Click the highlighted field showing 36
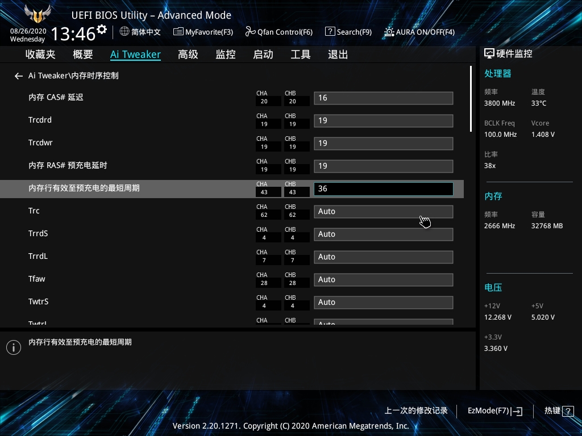The image size is (582, 436). [384, 188]
